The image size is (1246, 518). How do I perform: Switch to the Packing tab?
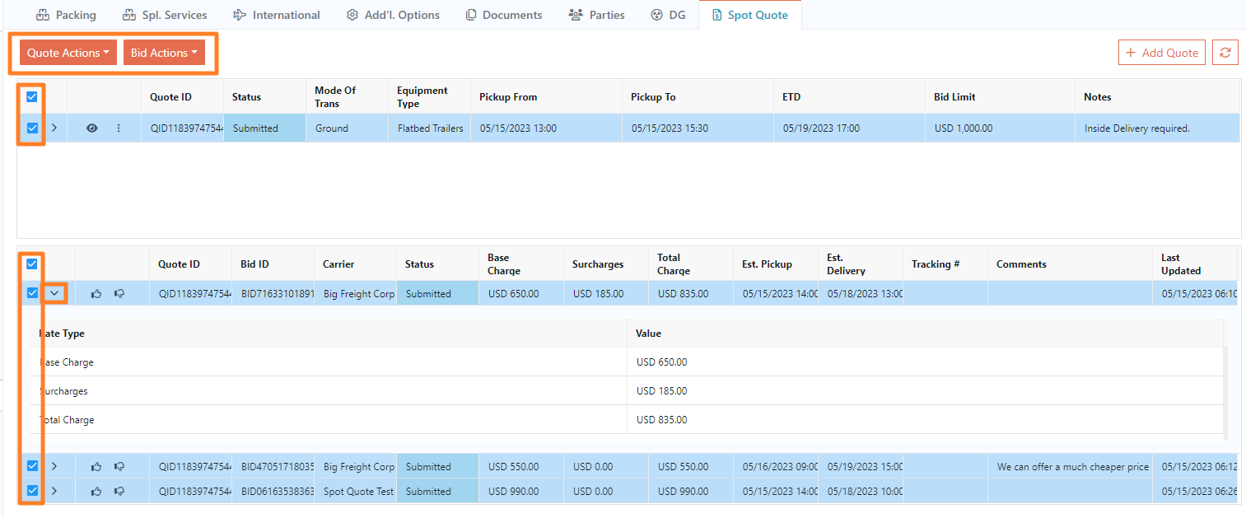(67, 15)
